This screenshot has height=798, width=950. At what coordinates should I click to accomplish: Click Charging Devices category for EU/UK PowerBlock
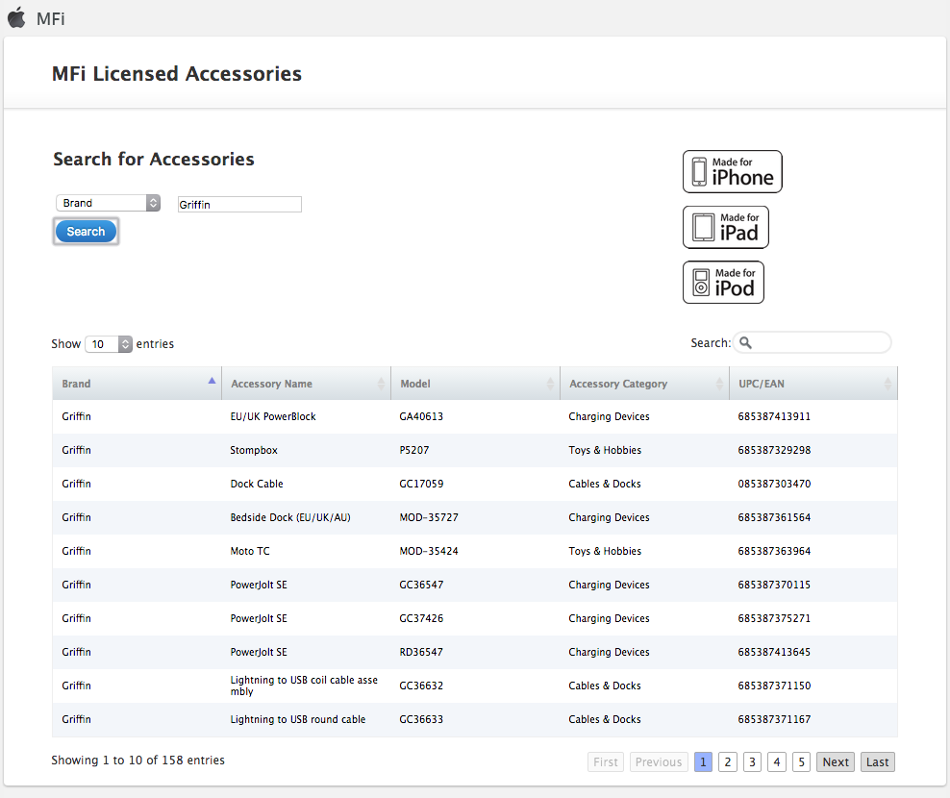(x=609, y=417)
